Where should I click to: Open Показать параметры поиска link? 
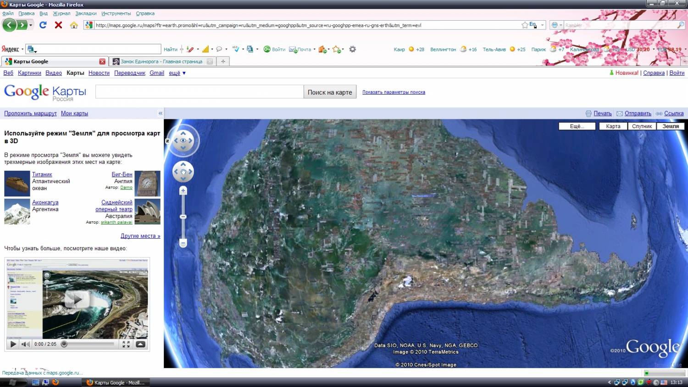click(394, 92)
